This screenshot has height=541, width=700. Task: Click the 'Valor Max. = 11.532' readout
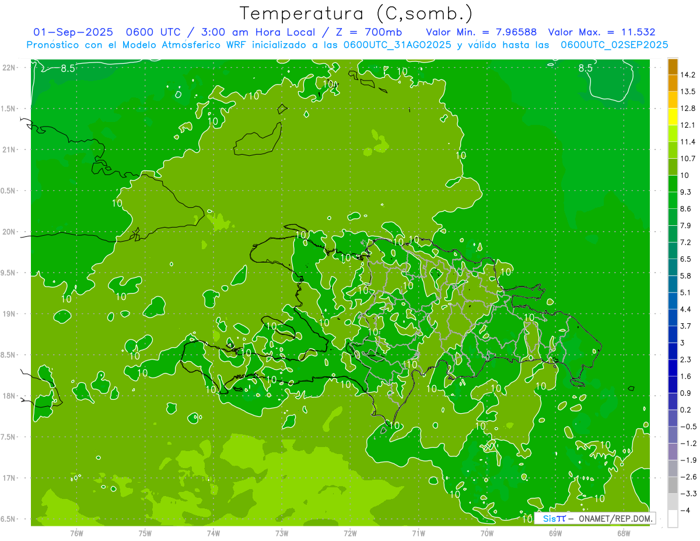[x=601, y=32]
